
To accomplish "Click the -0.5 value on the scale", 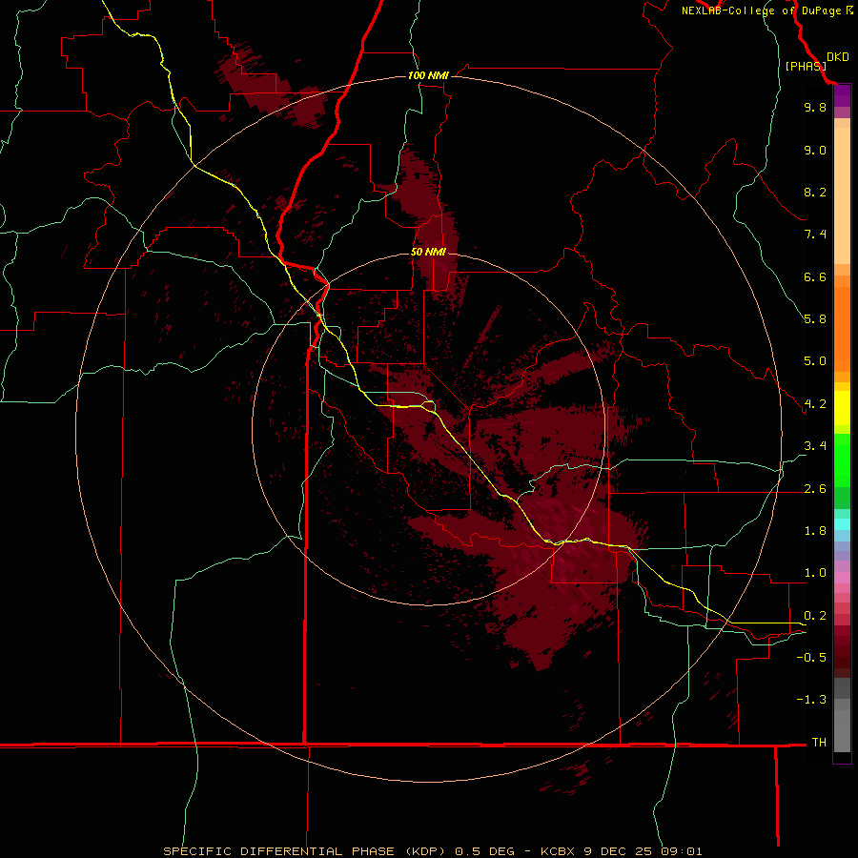I will pyautogui.click(x=811, y=658).
